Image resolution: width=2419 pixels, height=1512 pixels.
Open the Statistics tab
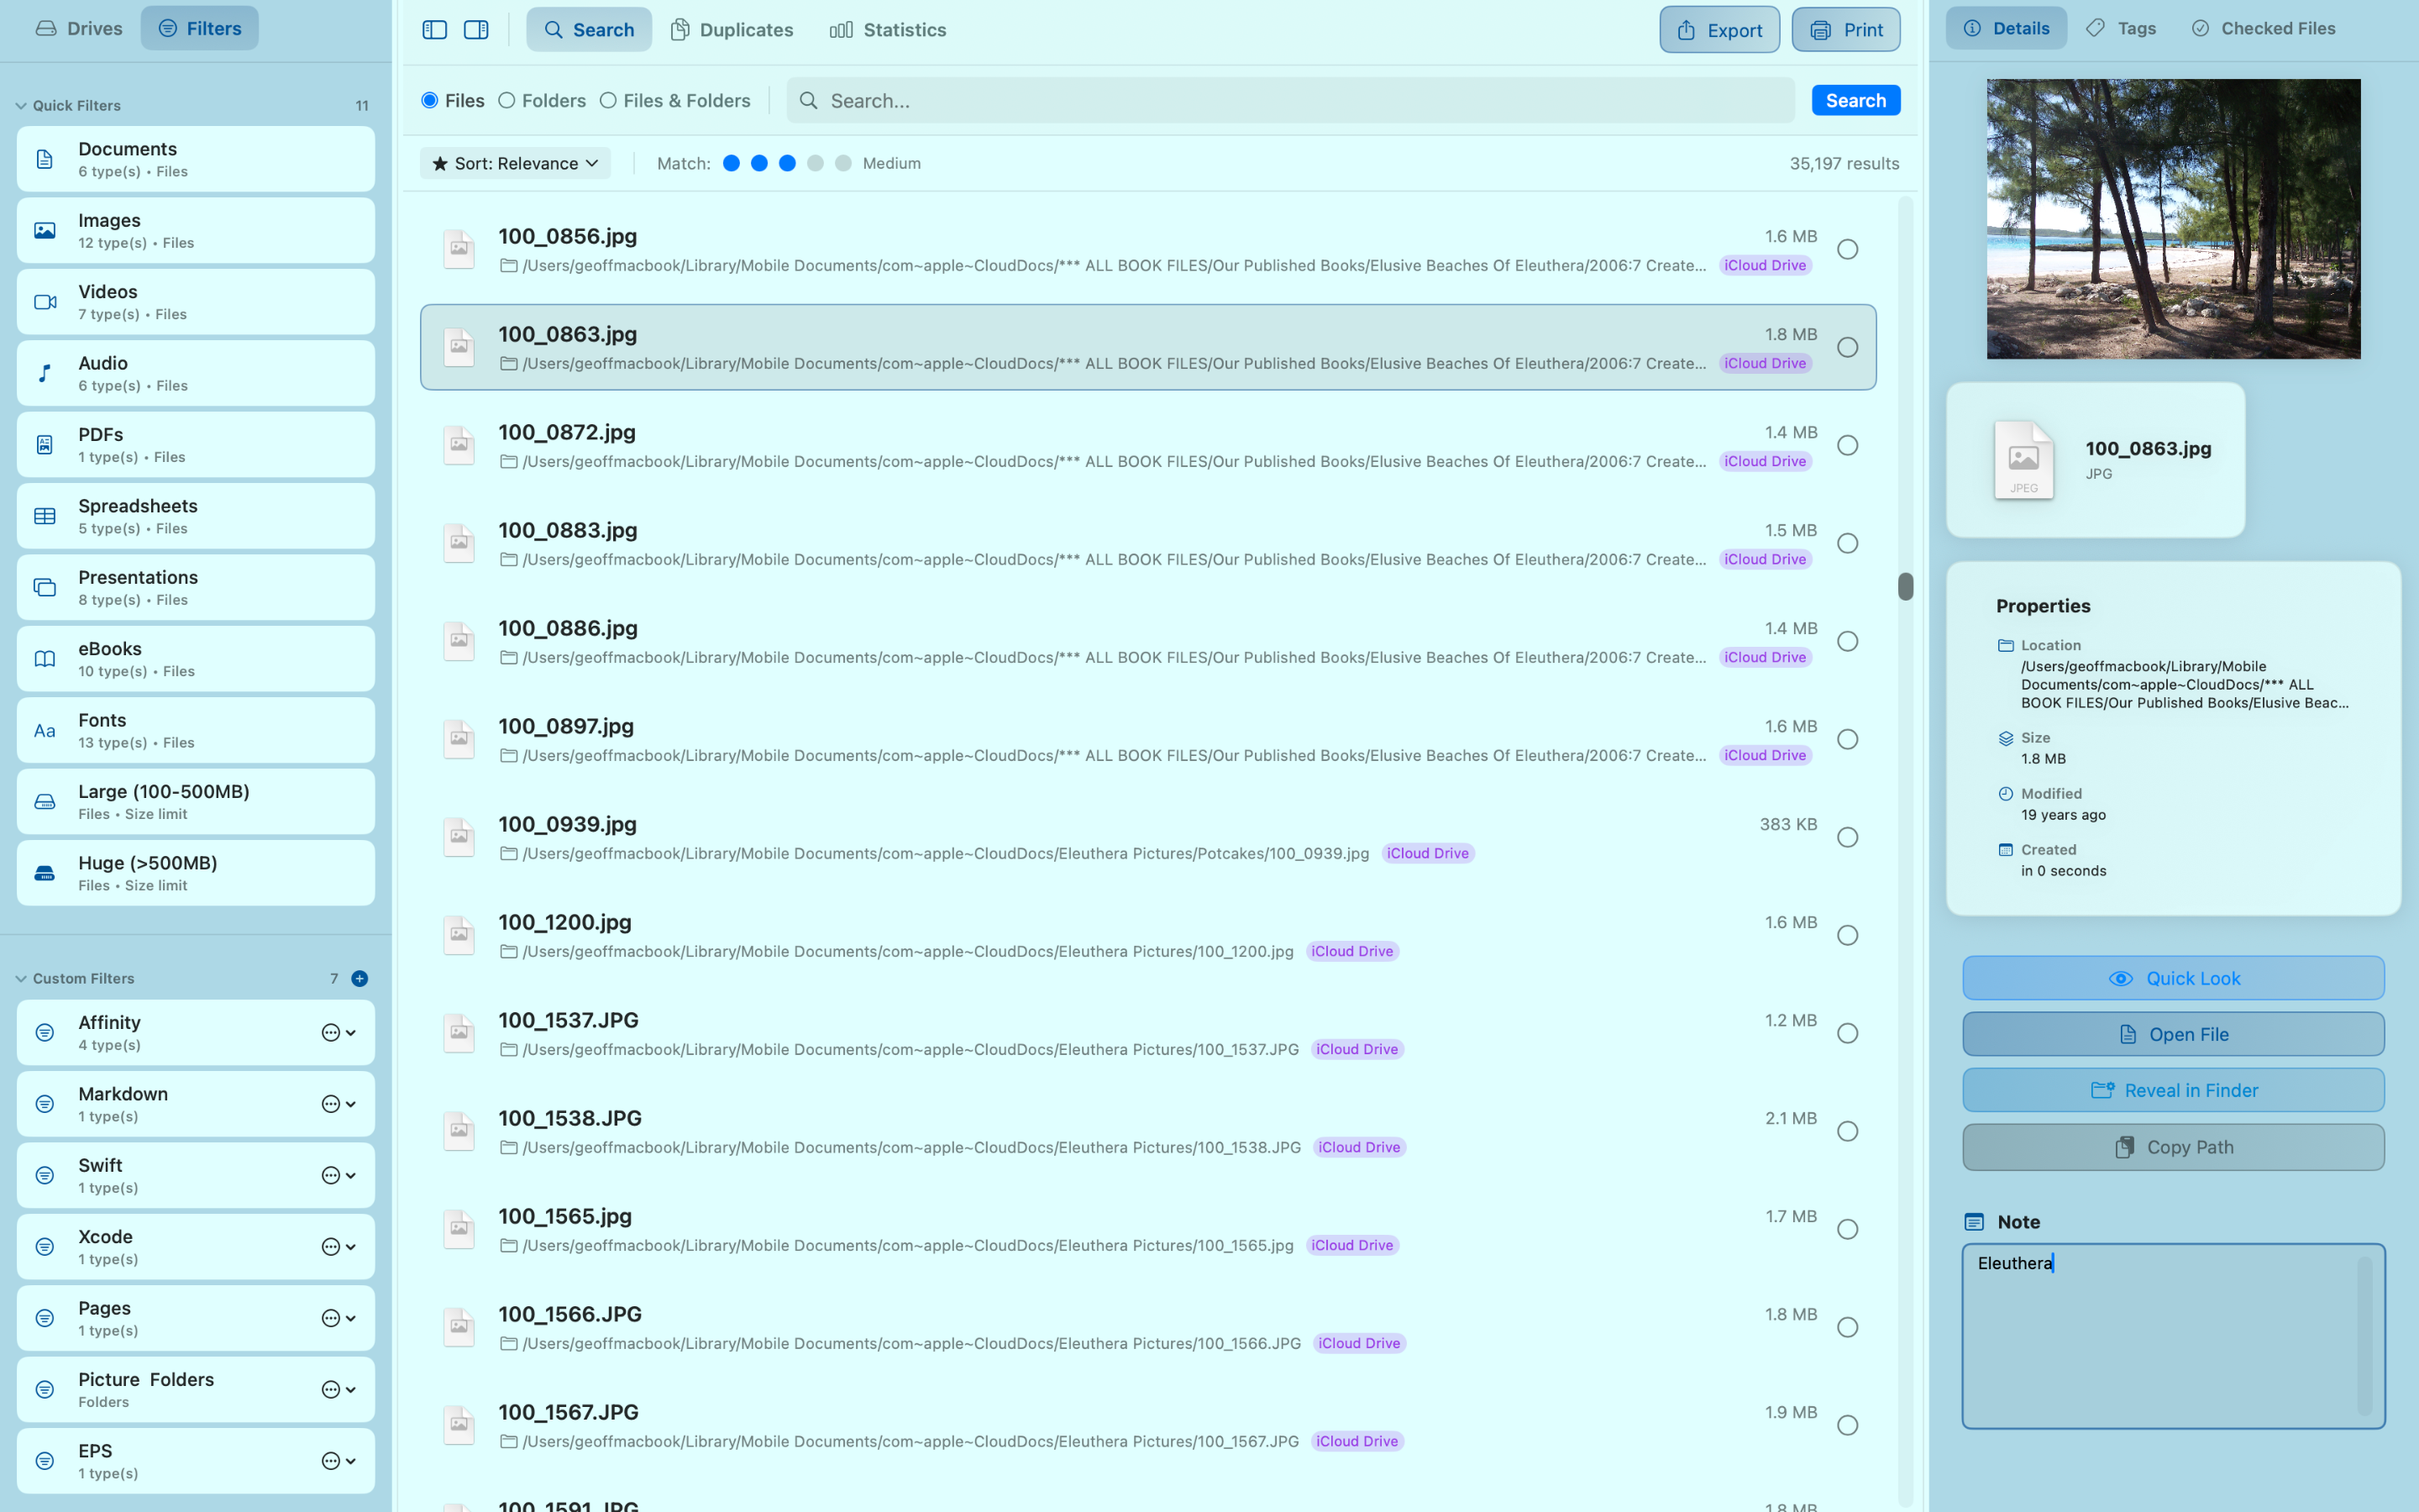[888, 30]
